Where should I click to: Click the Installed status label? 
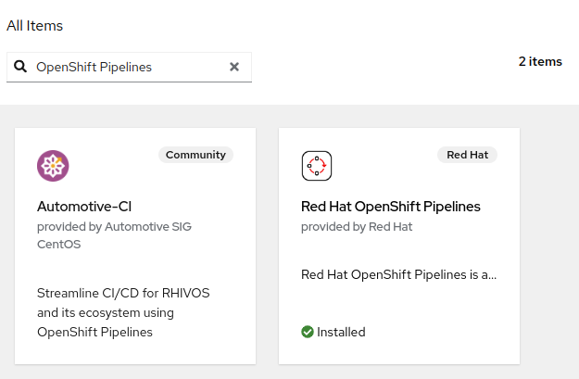click(341, 332)
